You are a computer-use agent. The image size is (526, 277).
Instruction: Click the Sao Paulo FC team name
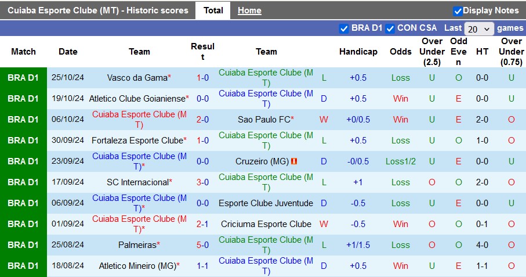click(263, 120)
